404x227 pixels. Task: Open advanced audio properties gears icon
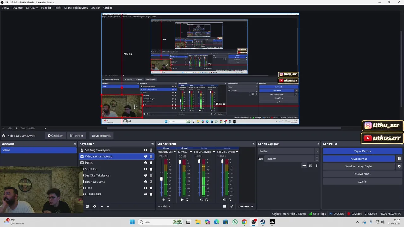[x=232, y=207]
